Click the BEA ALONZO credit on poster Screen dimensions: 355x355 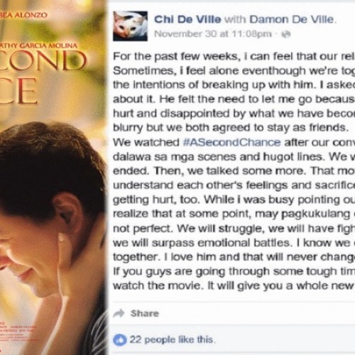tap(23, 15)
